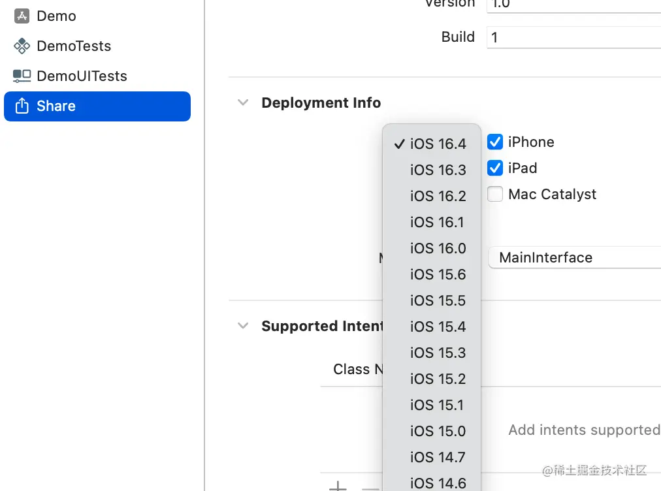661x491 pixels.
Task: Pick iOS 16.0 in version list
Action: [438, 248]
